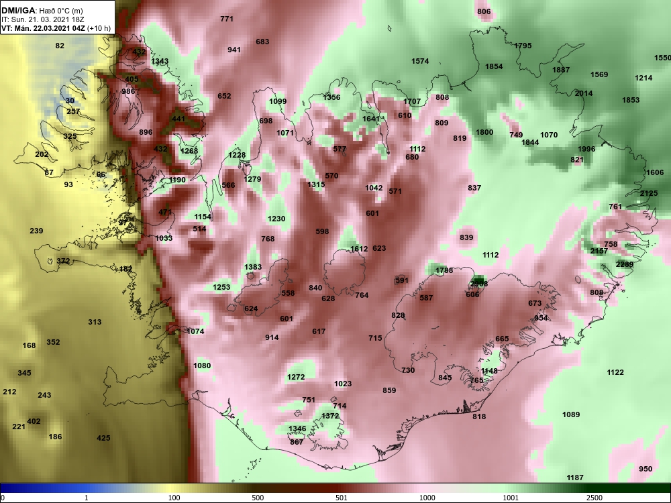The height and width of the screenshot is (503, 671).
Task: Click the map value '325' in Westfjords
Action: pyautogui.click(x=70, y=136)
